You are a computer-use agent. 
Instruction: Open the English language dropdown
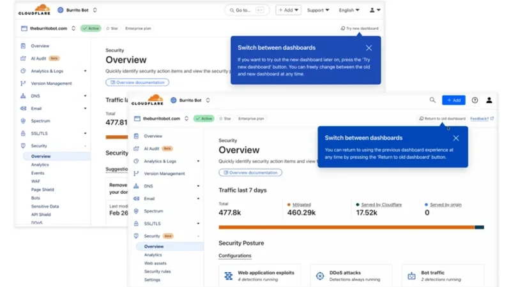point(349,10)
